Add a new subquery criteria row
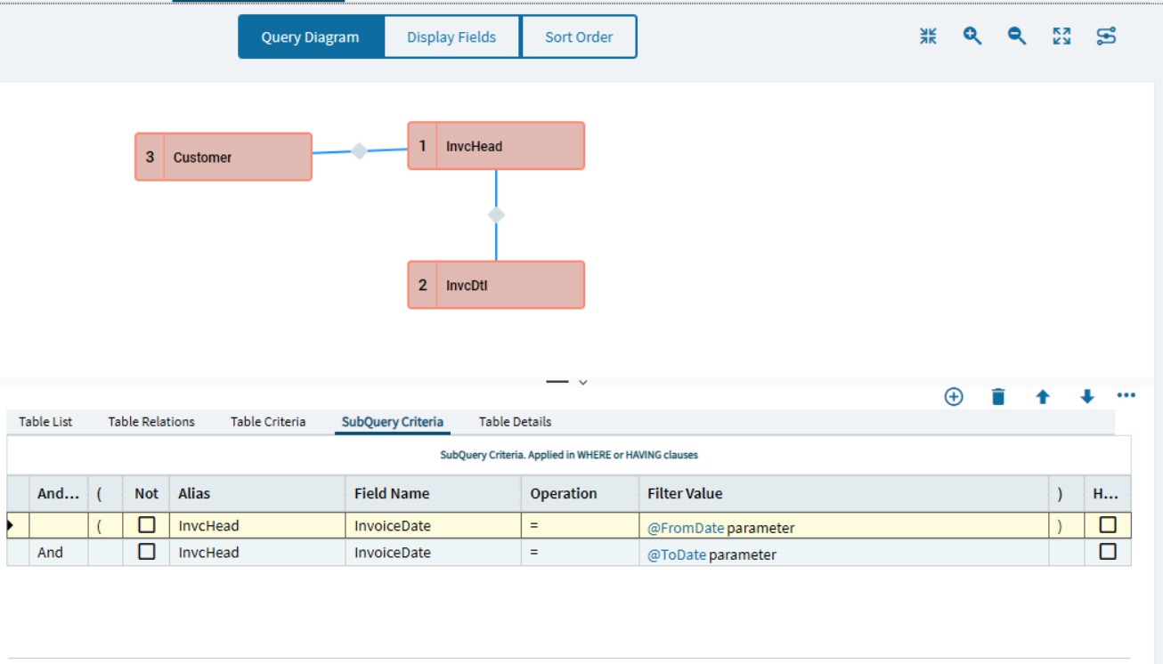1163x664 pixels. click(954, 397)
